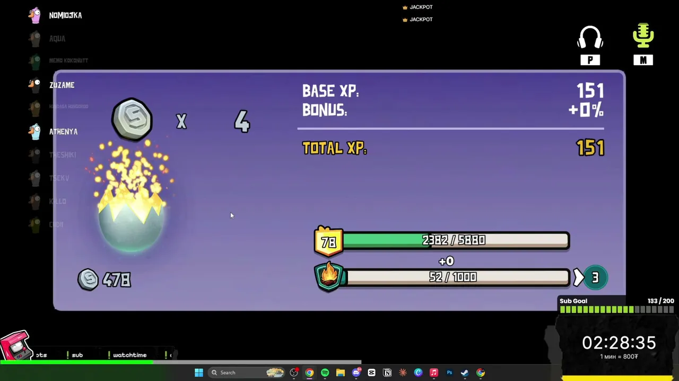This screenshot has height=381, width=679.
Task: Click the dimmed player name TSEKV
Action: click(59, 178)
